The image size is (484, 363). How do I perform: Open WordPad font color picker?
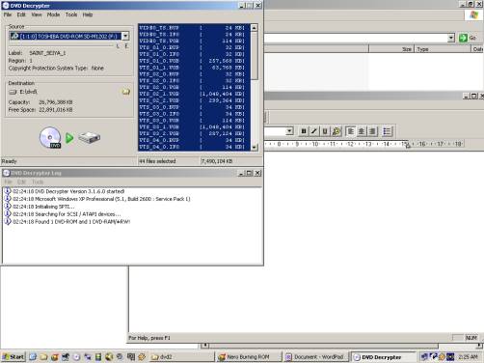[336, 131]
